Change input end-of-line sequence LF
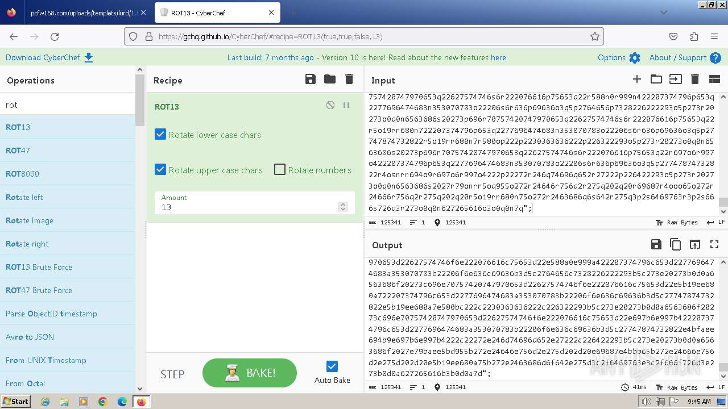The image size is (728, 409). (715, 222)
